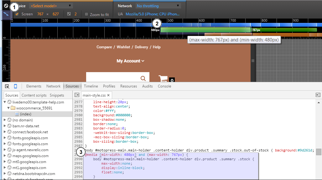Select the Snippets sub-tab

pyautogui.click(x=57, y=95)
